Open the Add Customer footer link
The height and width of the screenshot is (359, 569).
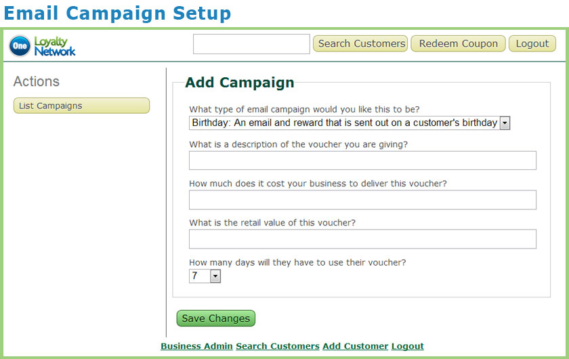click(x=355, y=346)
